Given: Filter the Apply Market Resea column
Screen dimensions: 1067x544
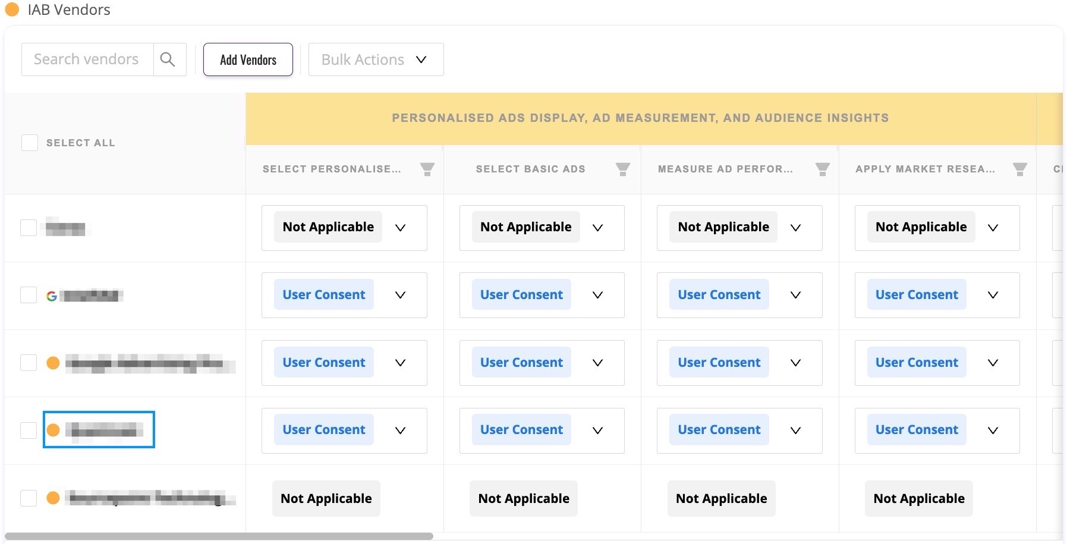Looking at the screenshot, I should pos(1019,169).
